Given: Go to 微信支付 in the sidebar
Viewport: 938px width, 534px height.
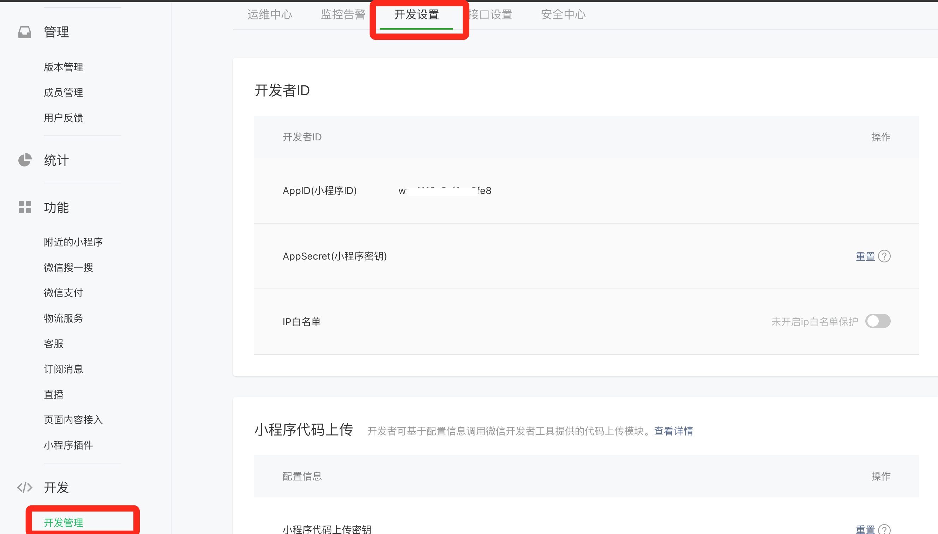Looking at the screenshot, I should pos(64,293).
